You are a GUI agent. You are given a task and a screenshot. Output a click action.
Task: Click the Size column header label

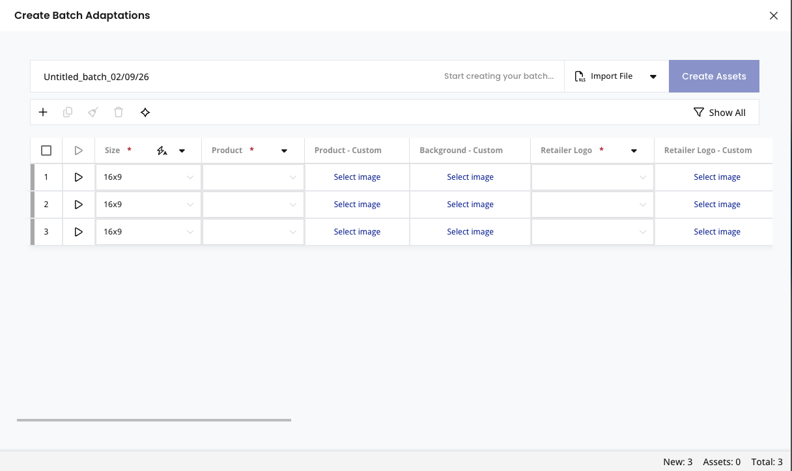113,150
